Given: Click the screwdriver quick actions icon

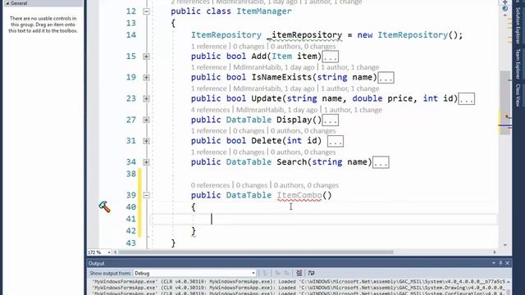Looking at the screenshot, I should (104, 206).
